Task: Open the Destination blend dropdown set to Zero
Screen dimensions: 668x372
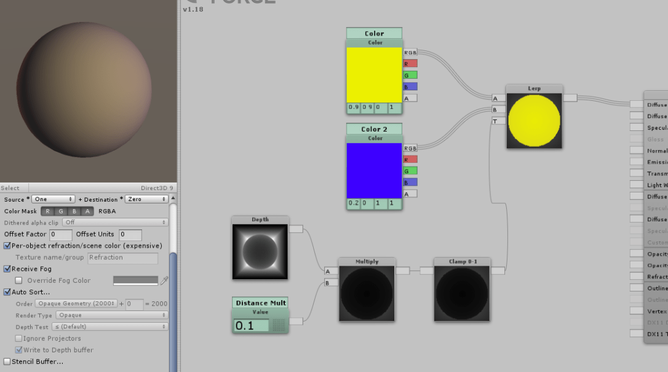Action: coord(146,199)
